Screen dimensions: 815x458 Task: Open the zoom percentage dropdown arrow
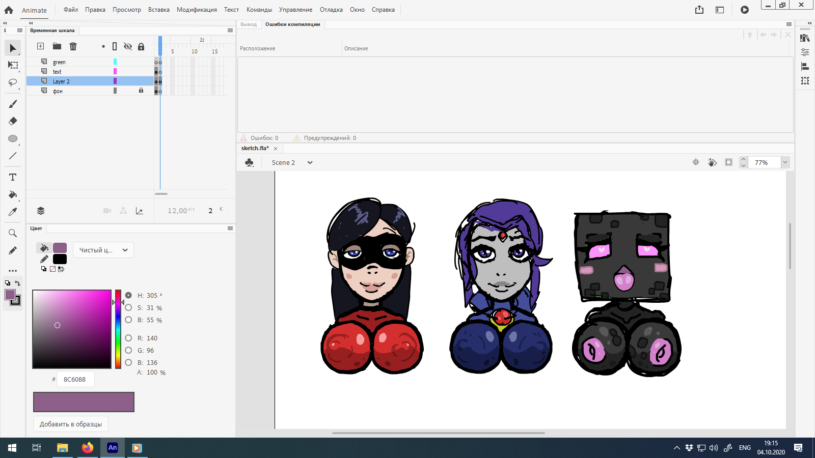click(785, 162)
